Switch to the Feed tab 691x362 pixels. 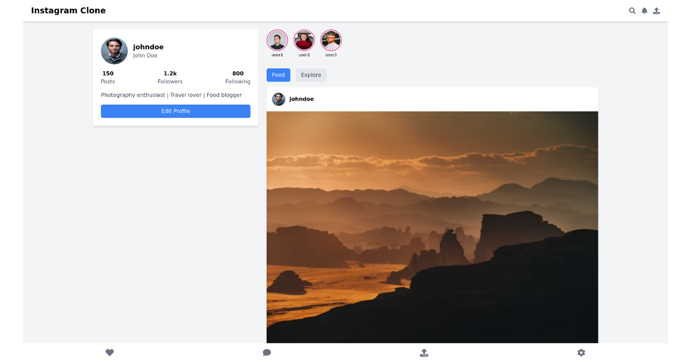coord(278,75)
